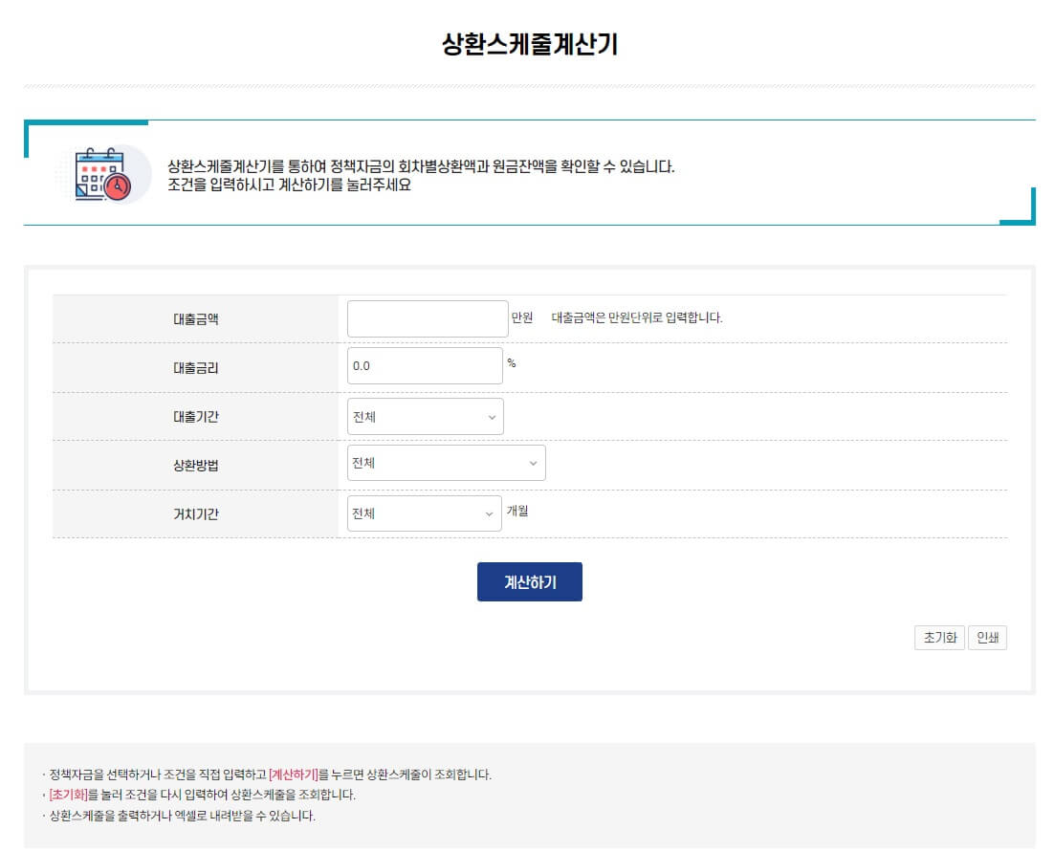The width and height of the screenshot is (1054, 851).
Task: Click the 대출금액 loan amount input field
Action: (x=428, y=318)
